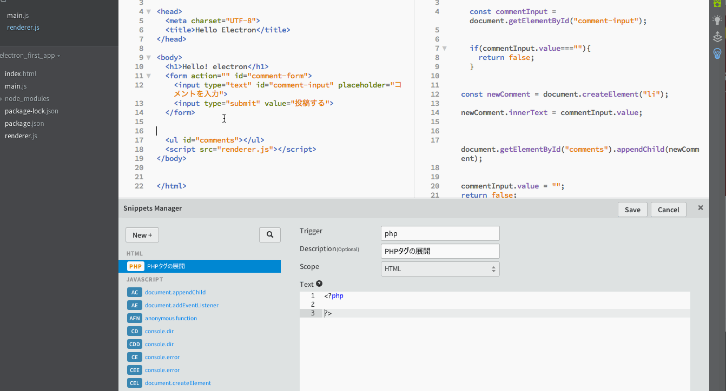Select the PHP badge snippet row
The height and width of the screenshot is (391, 726).
pos(200,266)
